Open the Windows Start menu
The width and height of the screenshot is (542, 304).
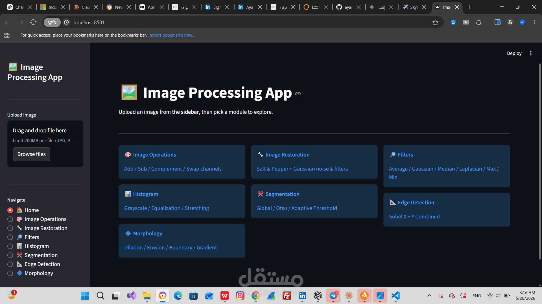click(85, 296)
